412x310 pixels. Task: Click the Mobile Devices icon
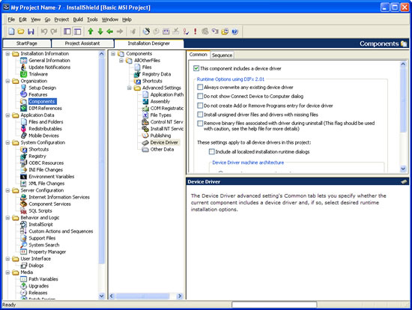[x=24, y=136]
